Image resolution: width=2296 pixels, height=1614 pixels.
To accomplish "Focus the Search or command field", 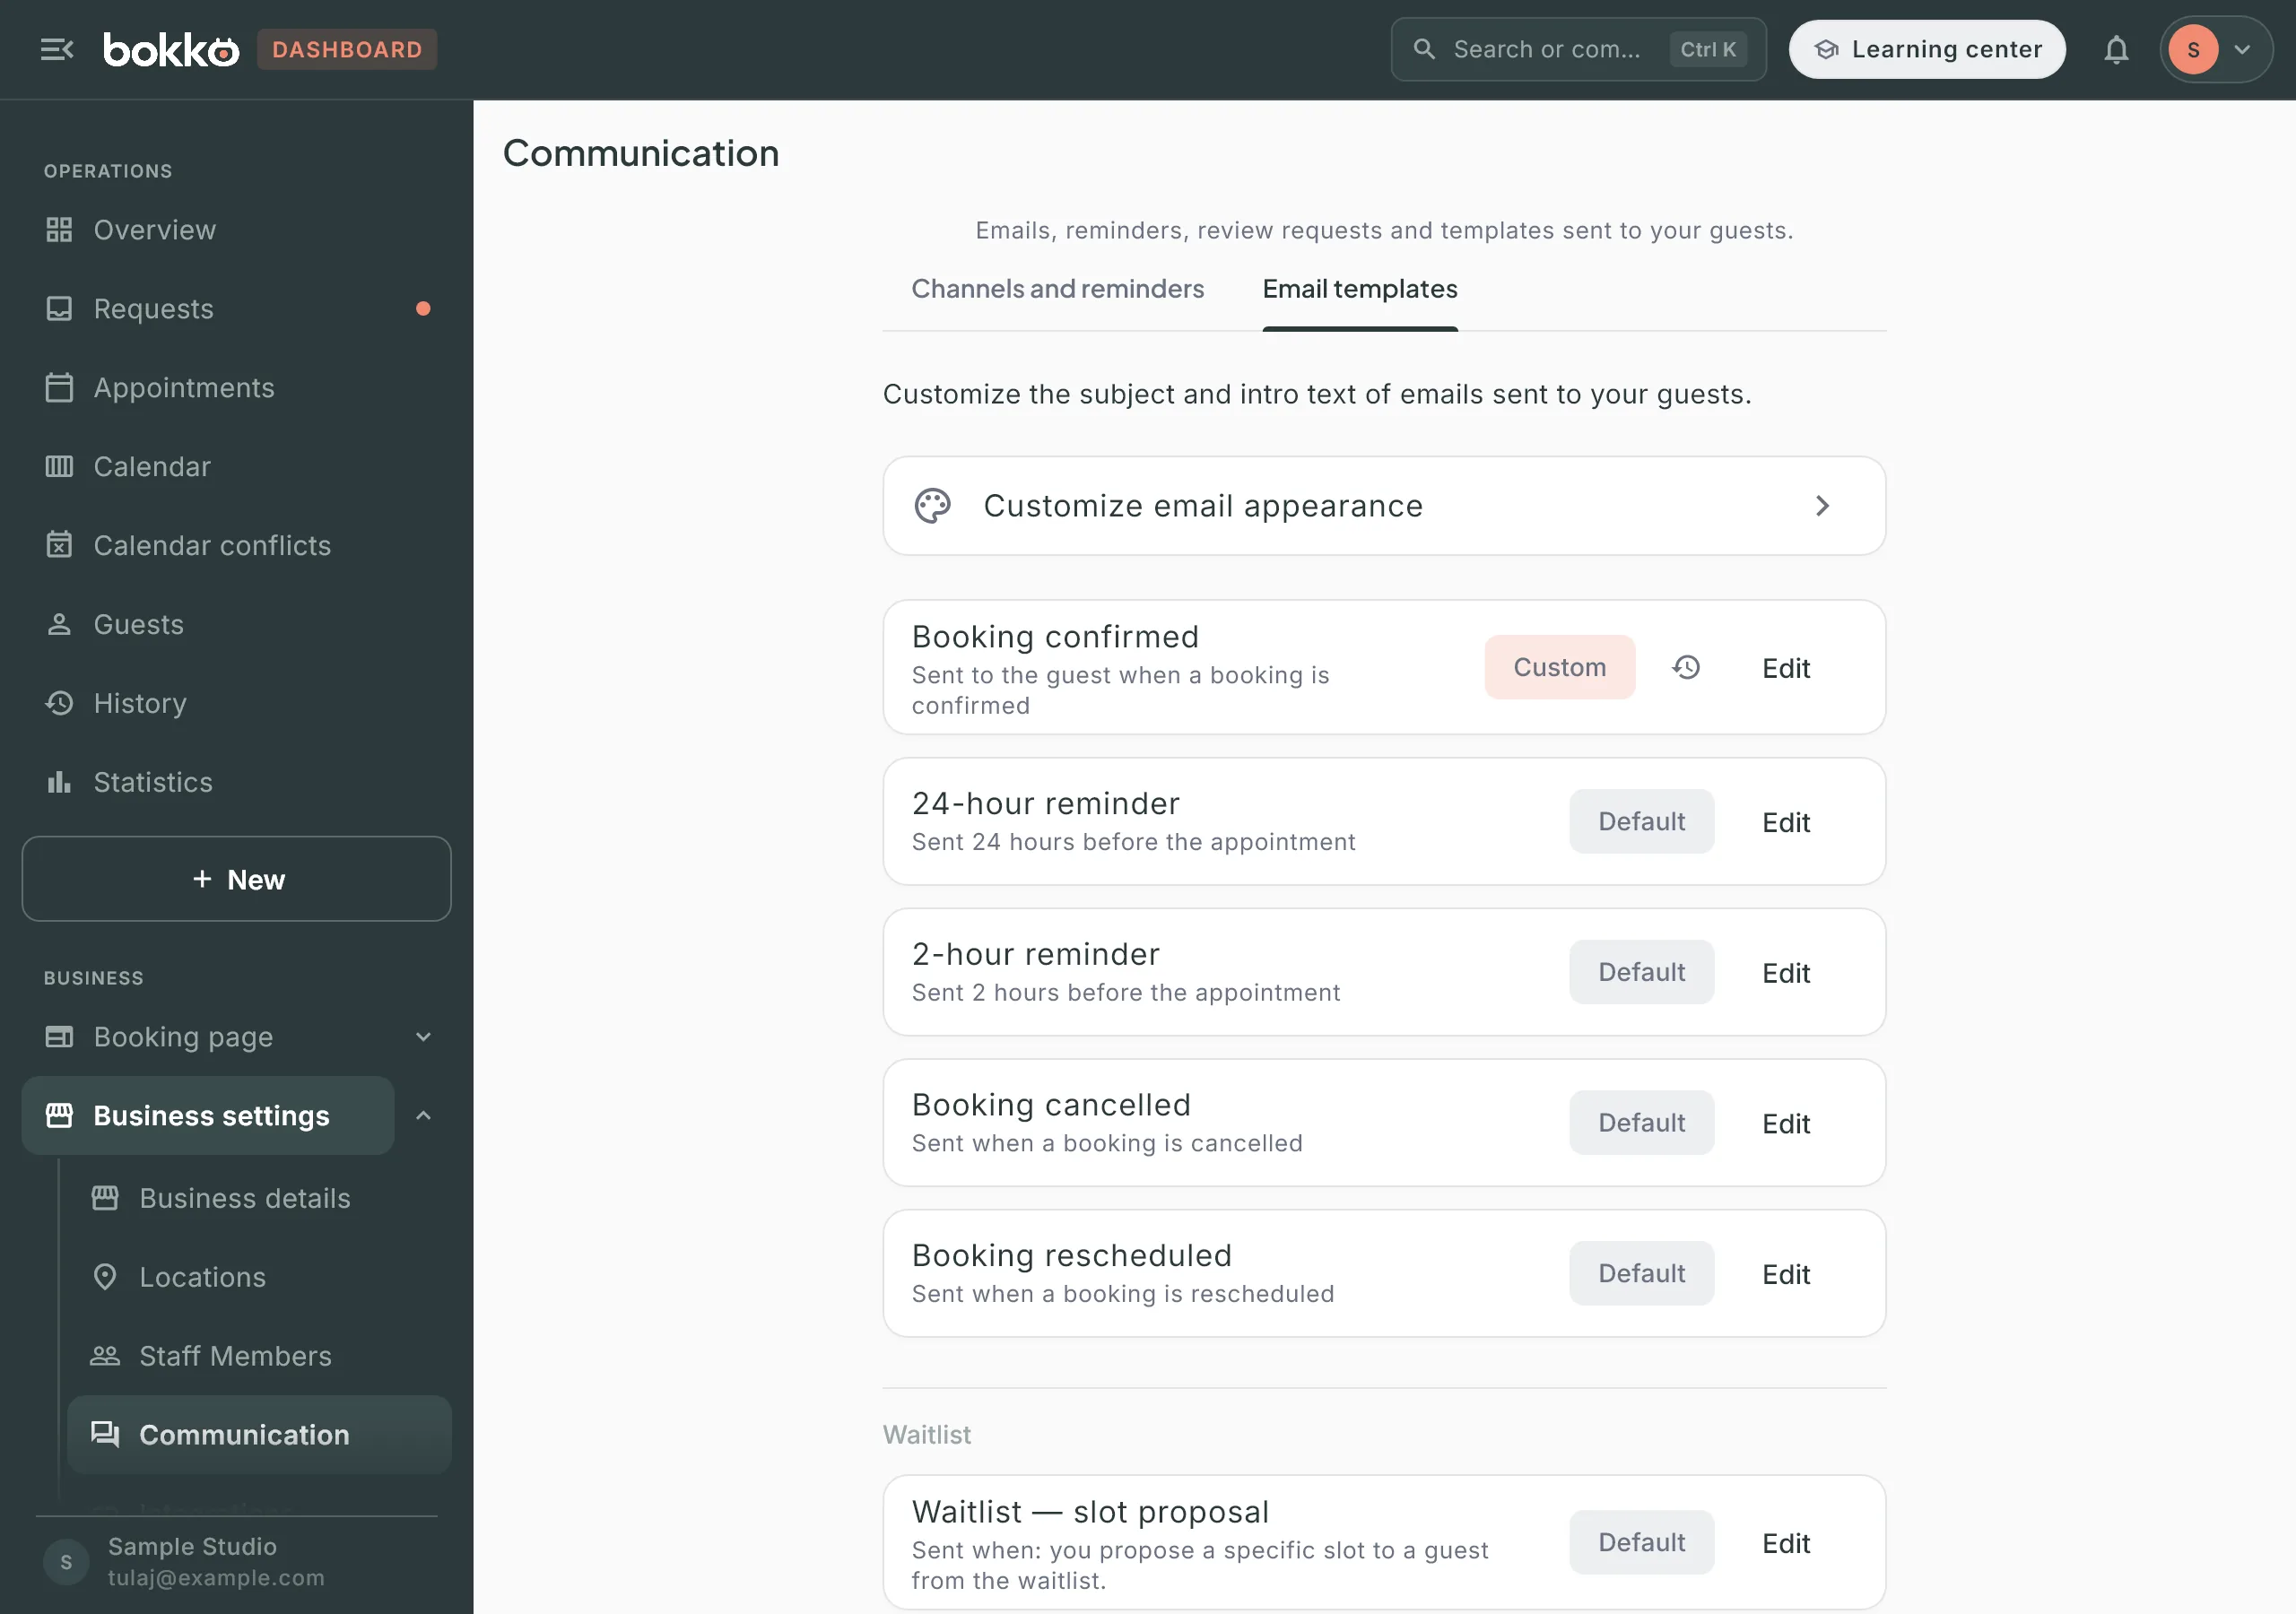I will [1578, 49].
